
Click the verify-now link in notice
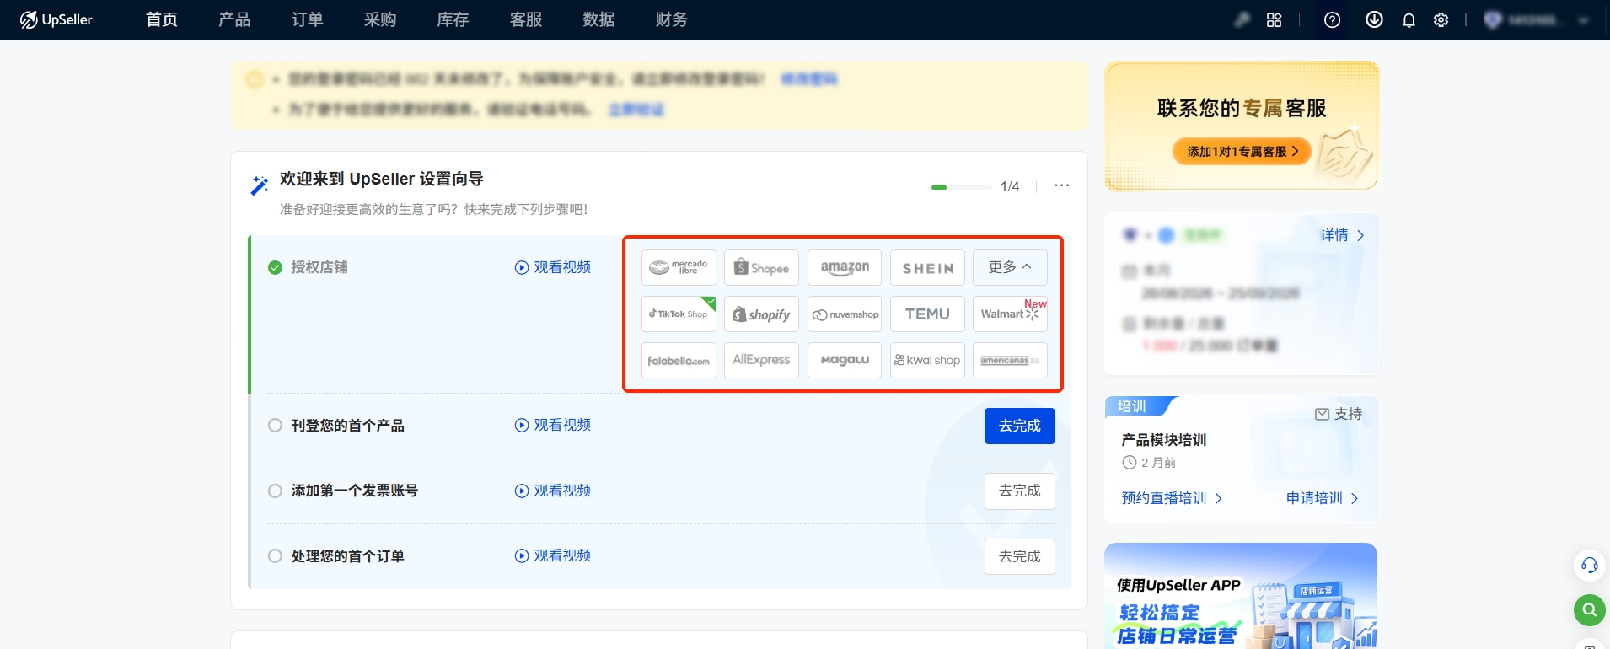tap(636, 110)
